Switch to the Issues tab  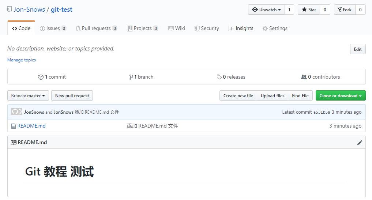point(53,29)
